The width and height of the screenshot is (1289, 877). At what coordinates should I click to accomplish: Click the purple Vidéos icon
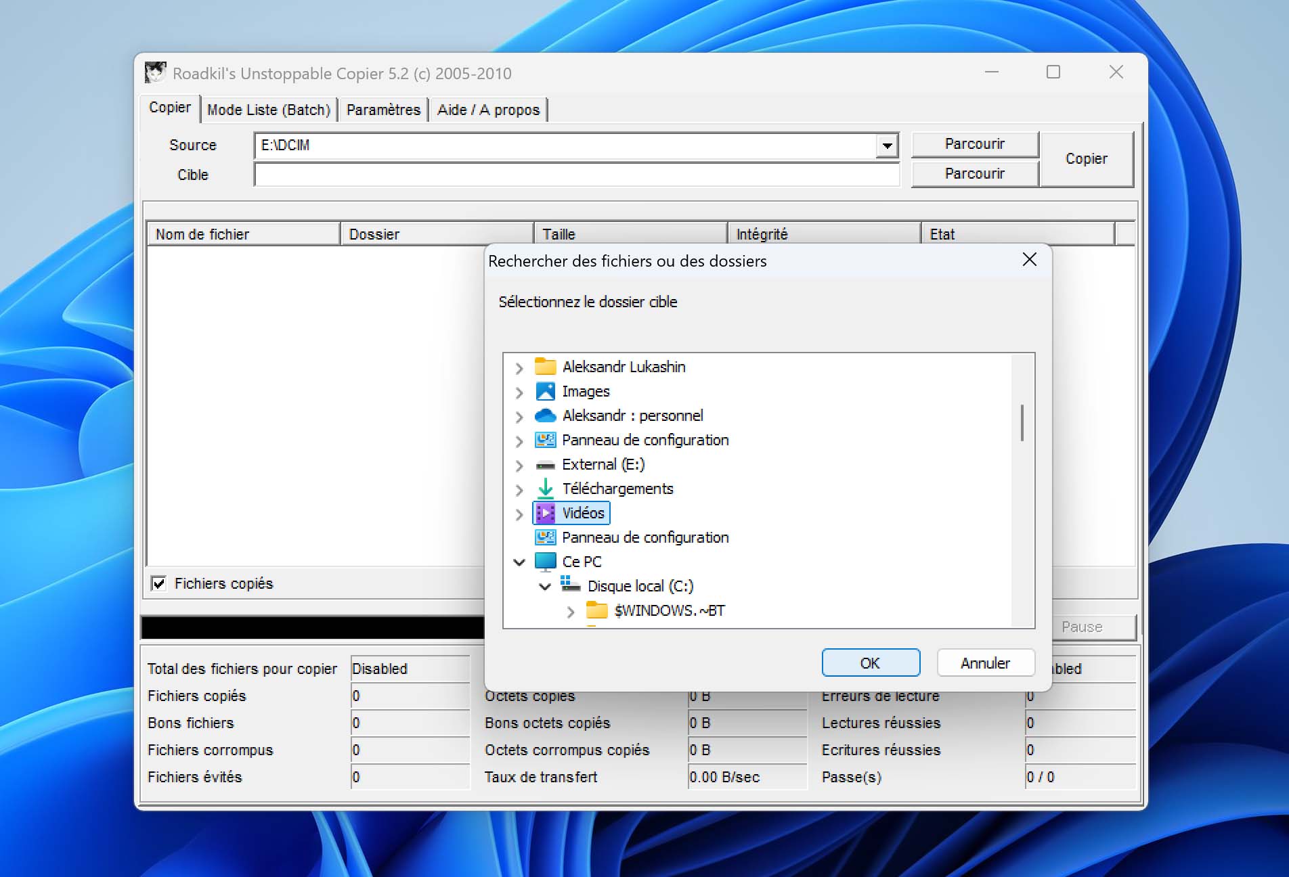pos(545,513)
